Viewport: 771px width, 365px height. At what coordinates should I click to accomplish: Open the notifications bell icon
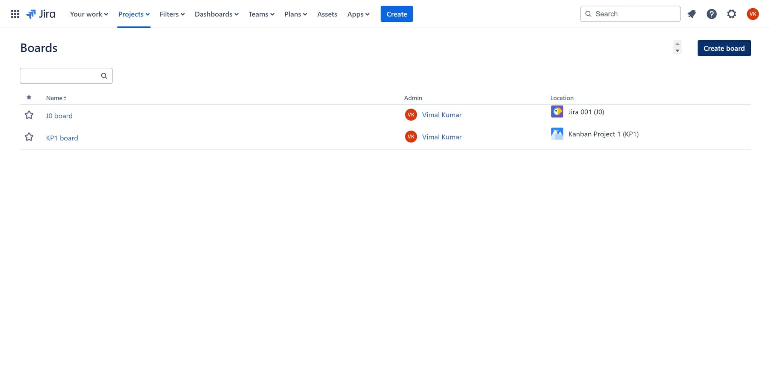691,14
